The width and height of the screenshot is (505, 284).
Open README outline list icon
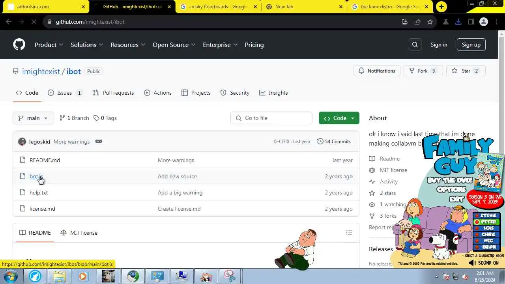(349, 233)
